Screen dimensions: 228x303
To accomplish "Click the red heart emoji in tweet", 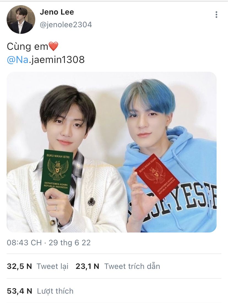I will pyautogui.click(x=53, y=46).
